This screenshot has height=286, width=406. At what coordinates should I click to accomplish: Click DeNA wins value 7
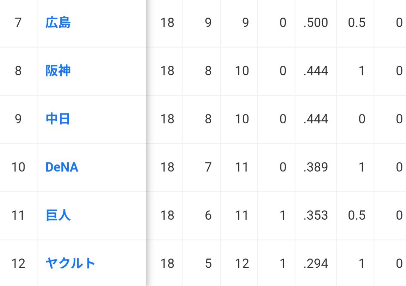click(x=208, y=167)
